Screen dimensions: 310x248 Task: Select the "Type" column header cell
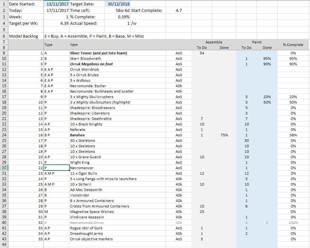click(56, 45)
